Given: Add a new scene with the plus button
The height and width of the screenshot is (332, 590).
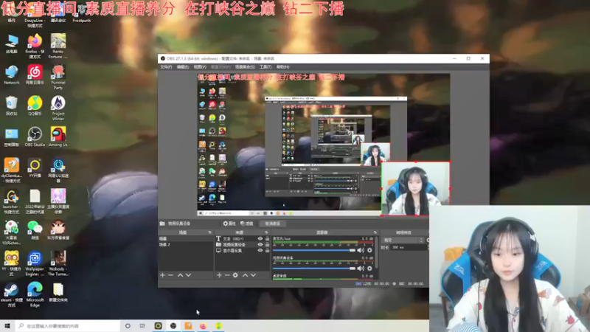Looking at the screenshot, I should pos(162,275).
